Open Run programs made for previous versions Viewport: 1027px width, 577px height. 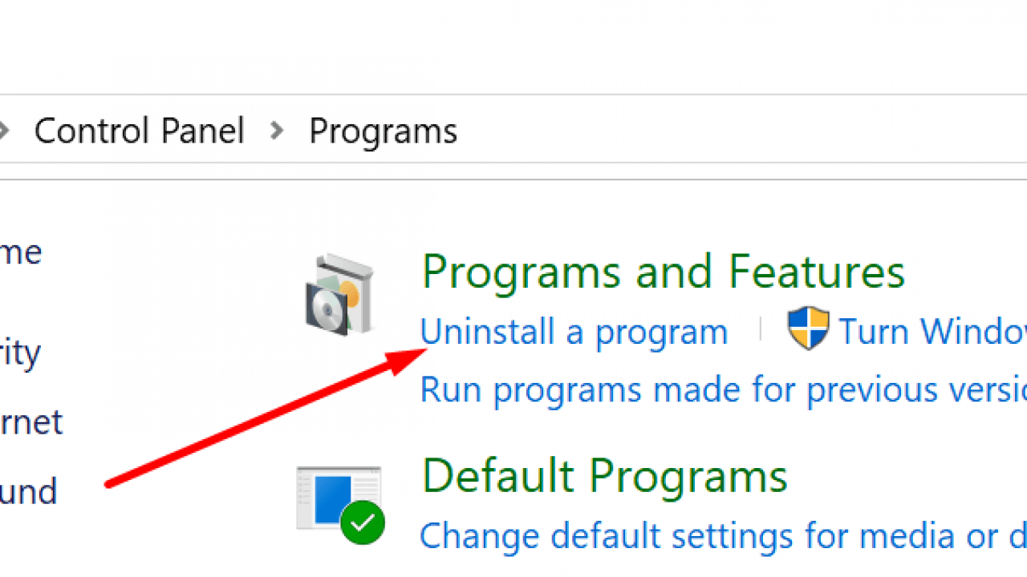(722, 390)
